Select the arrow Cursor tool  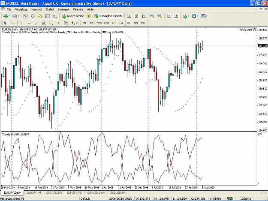coord(5,23)
